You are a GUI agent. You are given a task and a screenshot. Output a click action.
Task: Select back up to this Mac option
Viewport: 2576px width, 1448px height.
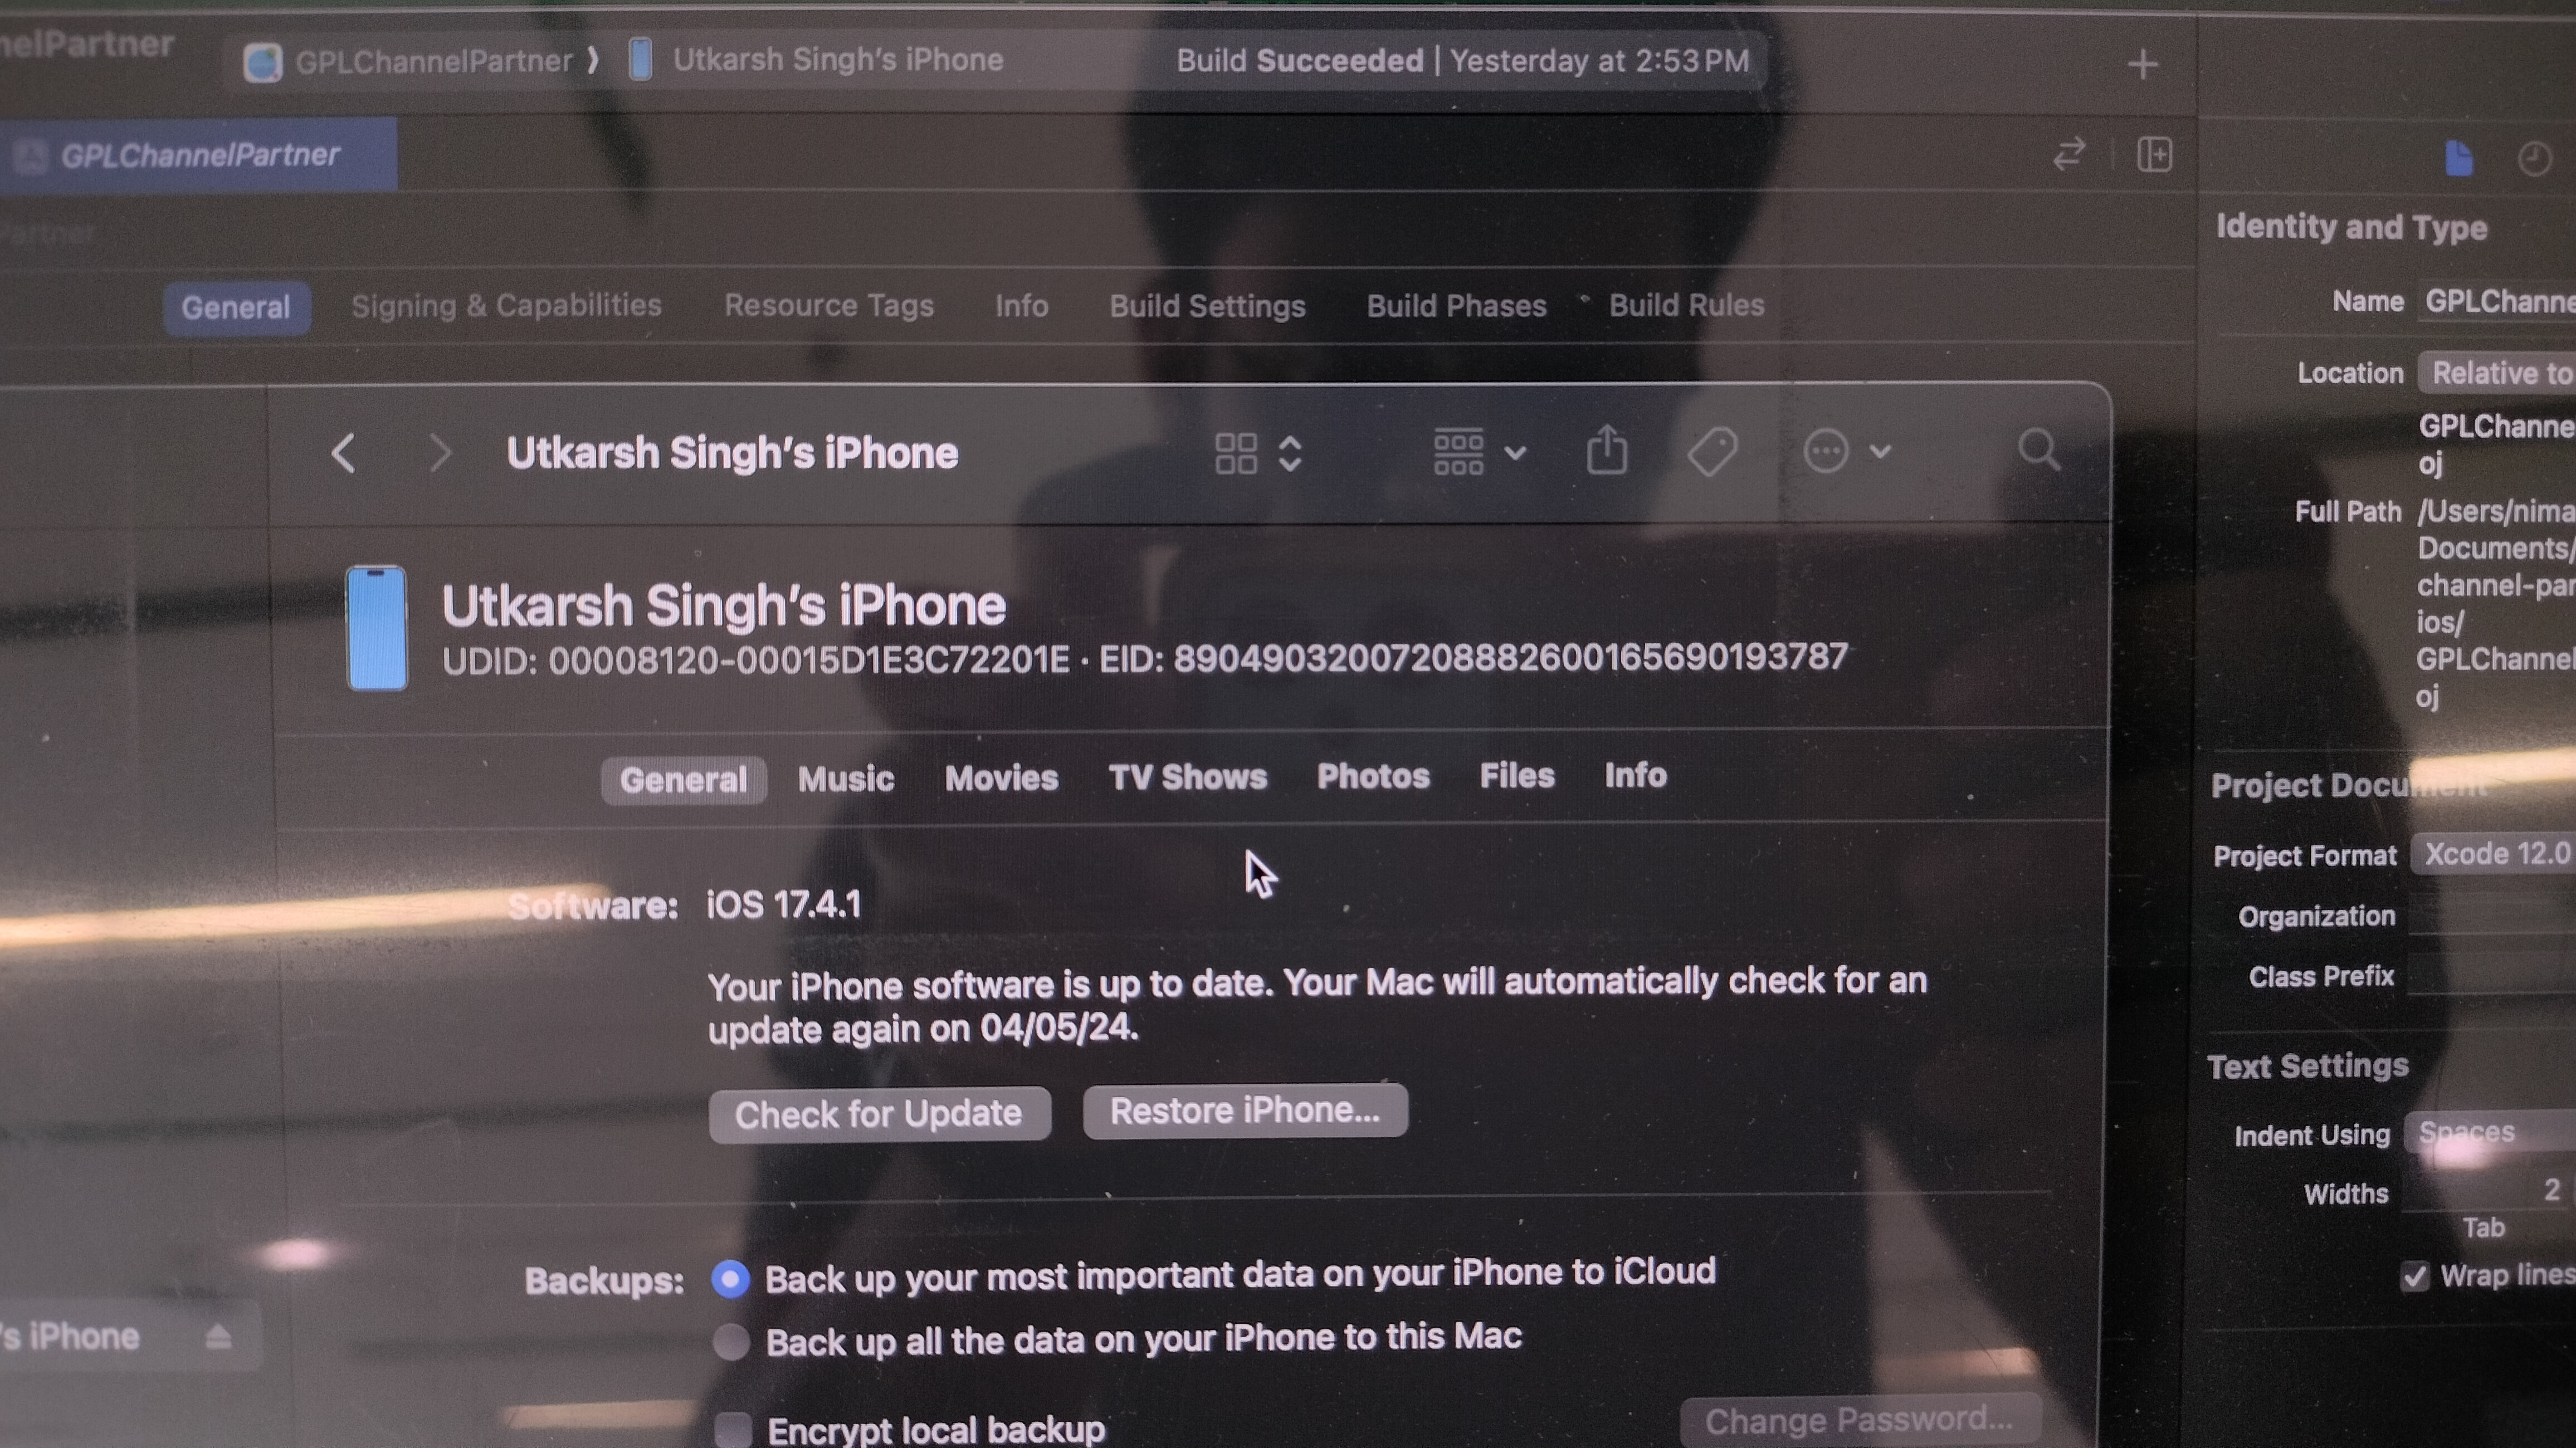click(x=731, y=1342)
